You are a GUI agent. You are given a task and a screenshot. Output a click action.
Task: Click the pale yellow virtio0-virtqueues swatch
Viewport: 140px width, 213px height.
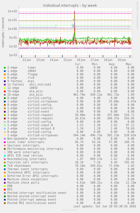pos(5,135)
